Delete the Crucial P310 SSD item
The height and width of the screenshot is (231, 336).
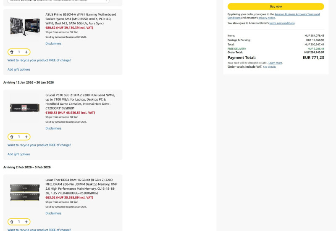[12, 137]
